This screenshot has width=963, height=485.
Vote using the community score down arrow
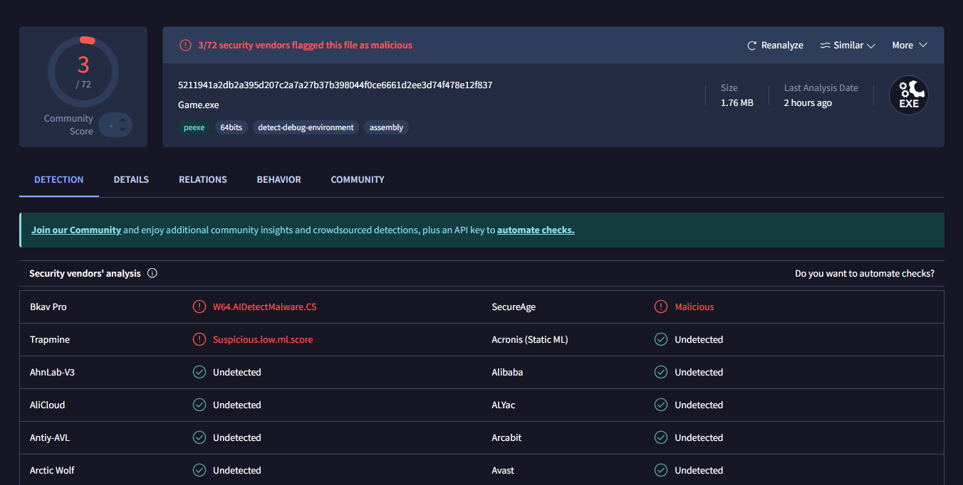[123, 129]
